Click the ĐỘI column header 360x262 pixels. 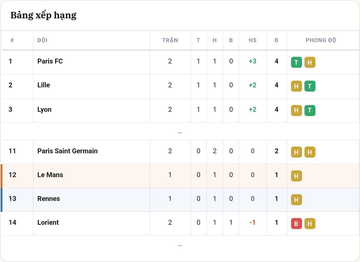(42, 40)
